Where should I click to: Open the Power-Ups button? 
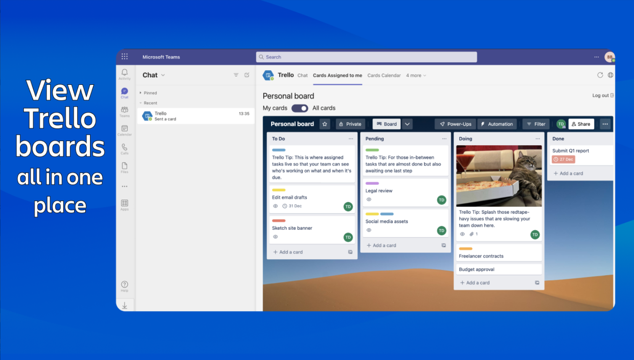click(455, 124)
